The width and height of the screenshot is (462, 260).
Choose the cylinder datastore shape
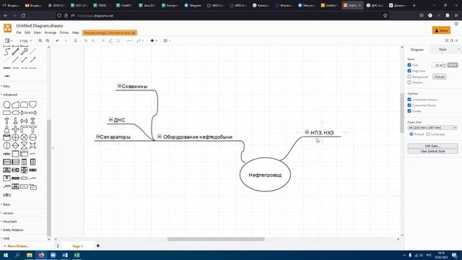[x=6, y=137]
